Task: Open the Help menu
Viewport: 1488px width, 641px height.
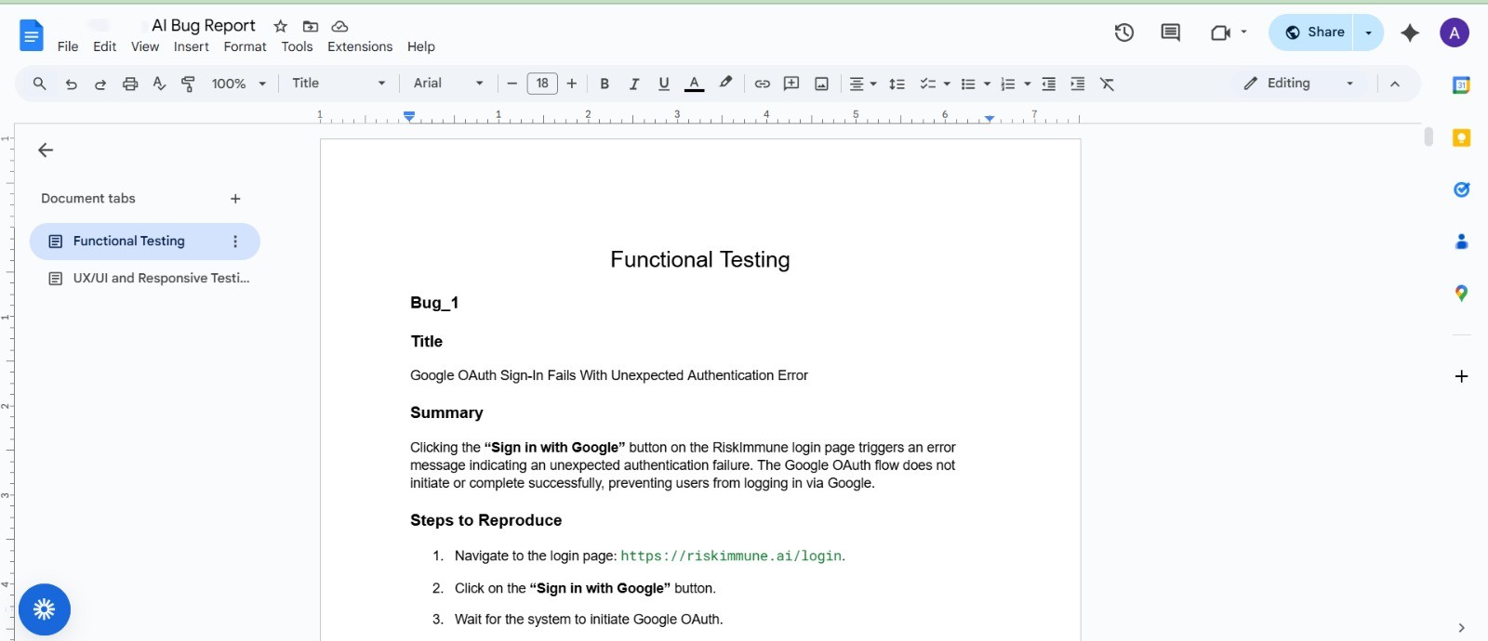Action: pos(421,46)
